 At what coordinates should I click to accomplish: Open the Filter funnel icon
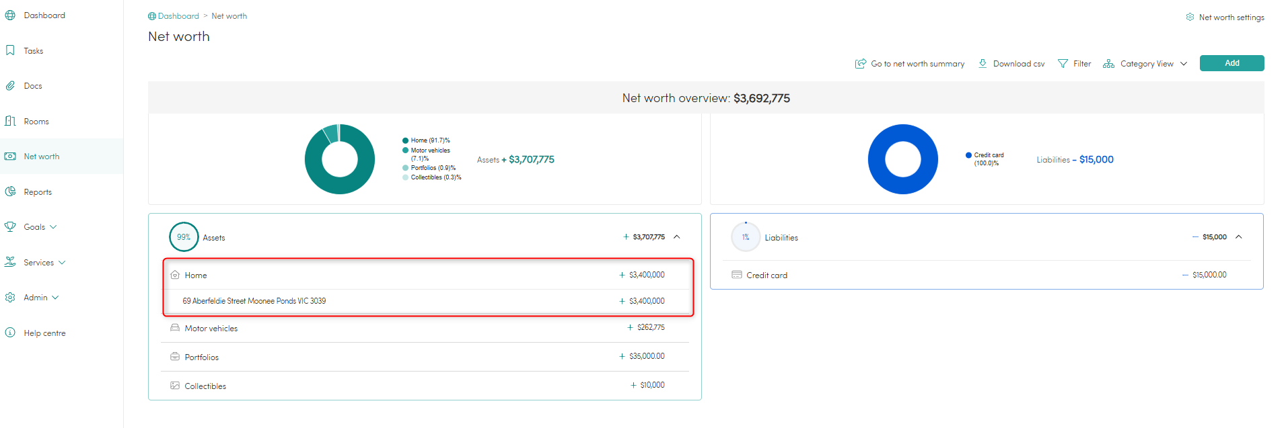(x=1063, y=63)
